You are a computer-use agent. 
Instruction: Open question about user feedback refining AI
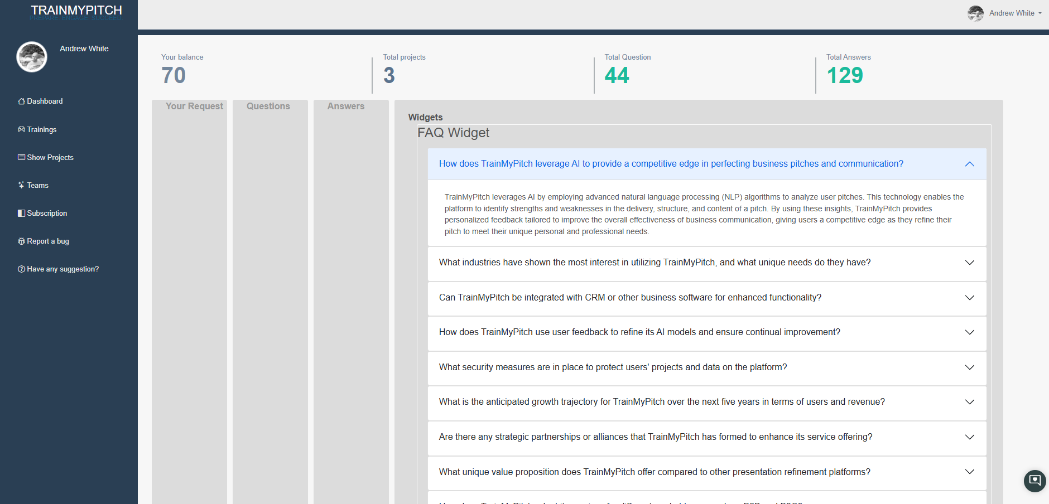pos(639,332)
